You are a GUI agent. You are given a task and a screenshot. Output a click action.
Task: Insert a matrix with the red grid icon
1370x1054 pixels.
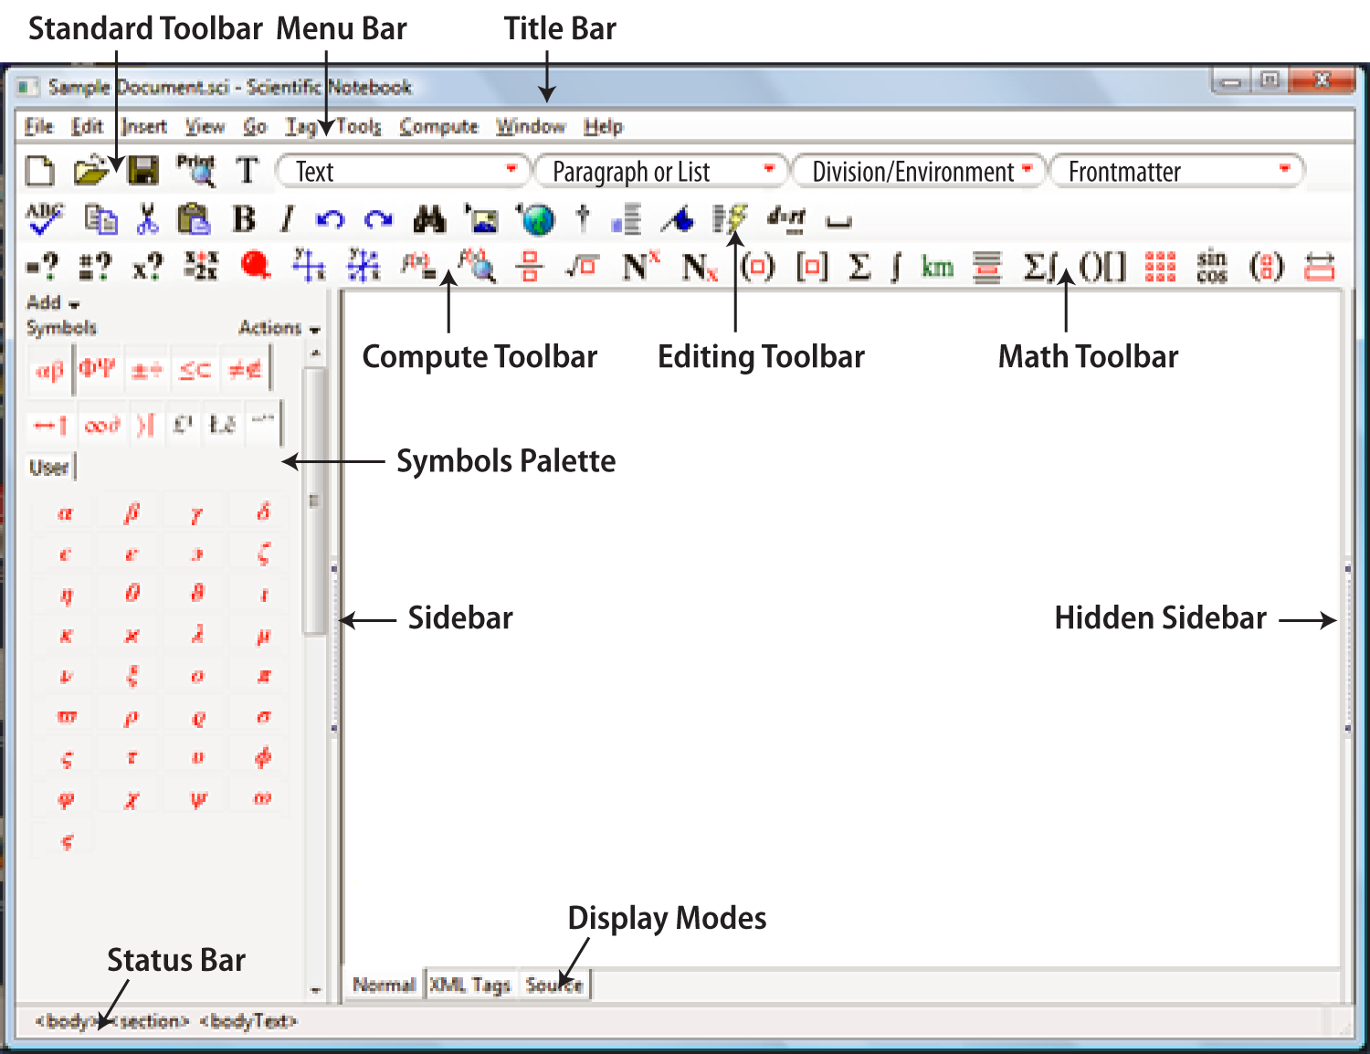tap(1160, 267)
